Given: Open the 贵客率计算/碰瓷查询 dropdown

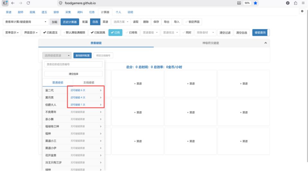Looking at the screenshot, I should [26, 22].
